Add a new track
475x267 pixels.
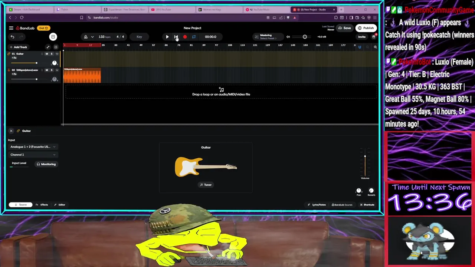18,47
